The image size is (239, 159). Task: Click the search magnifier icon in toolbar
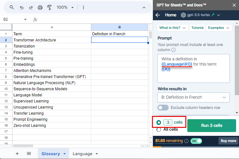(12, 7)
